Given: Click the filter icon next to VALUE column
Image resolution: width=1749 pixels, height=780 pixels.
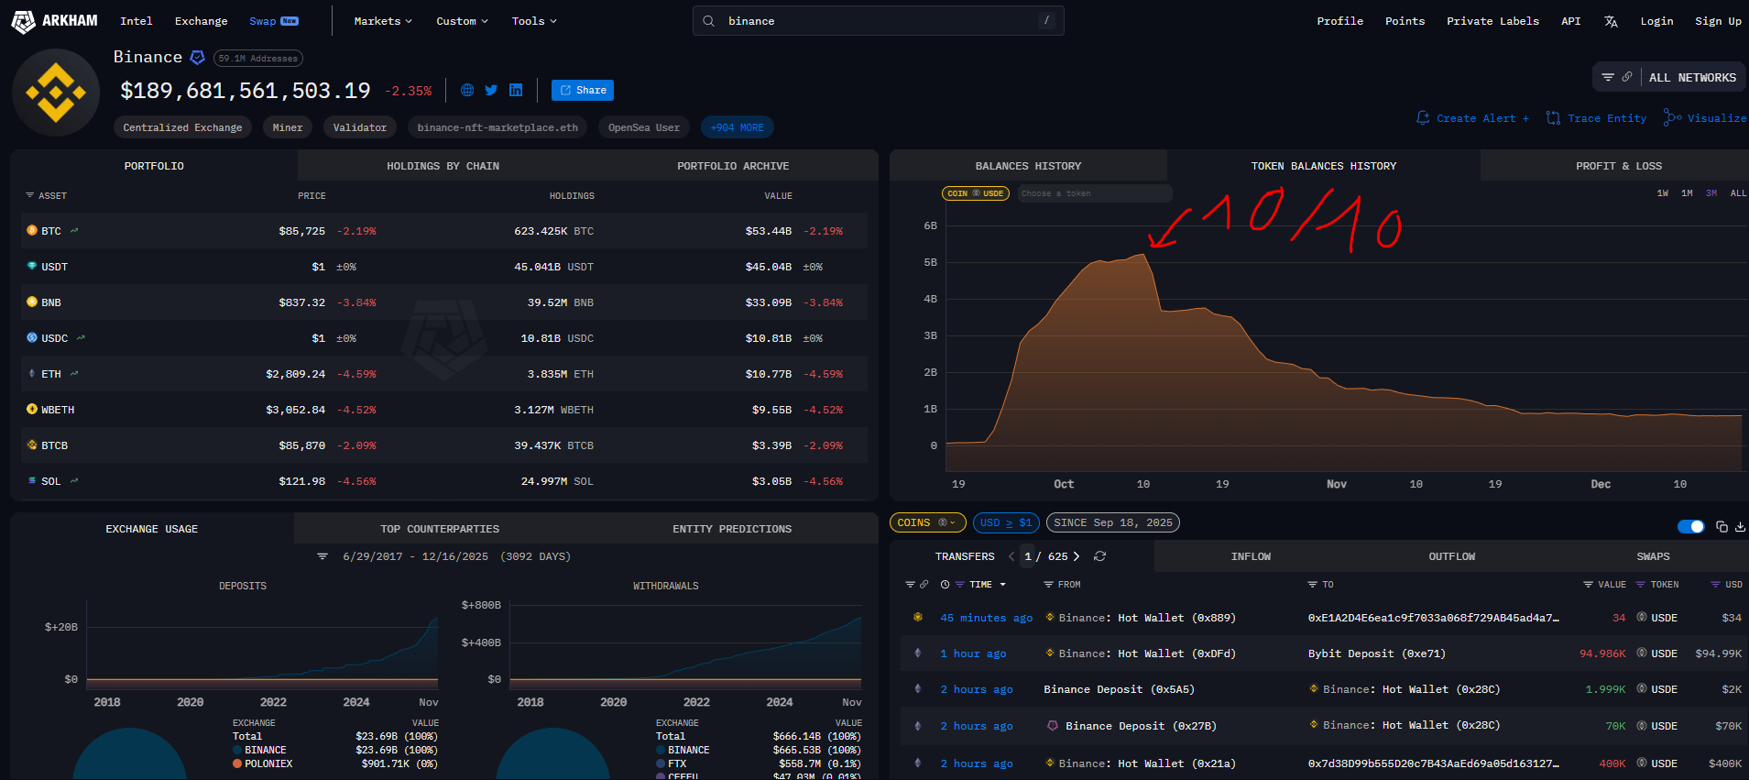Looking at the screenshot, I should [x=1588, y=585].
